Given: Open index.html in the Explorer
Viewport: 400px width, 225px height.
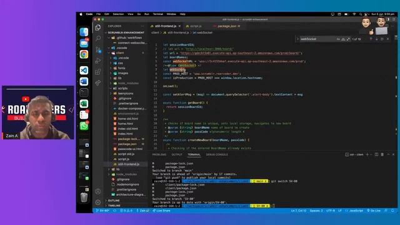Looking at the screenshot, I should click(x=125, y=134).
